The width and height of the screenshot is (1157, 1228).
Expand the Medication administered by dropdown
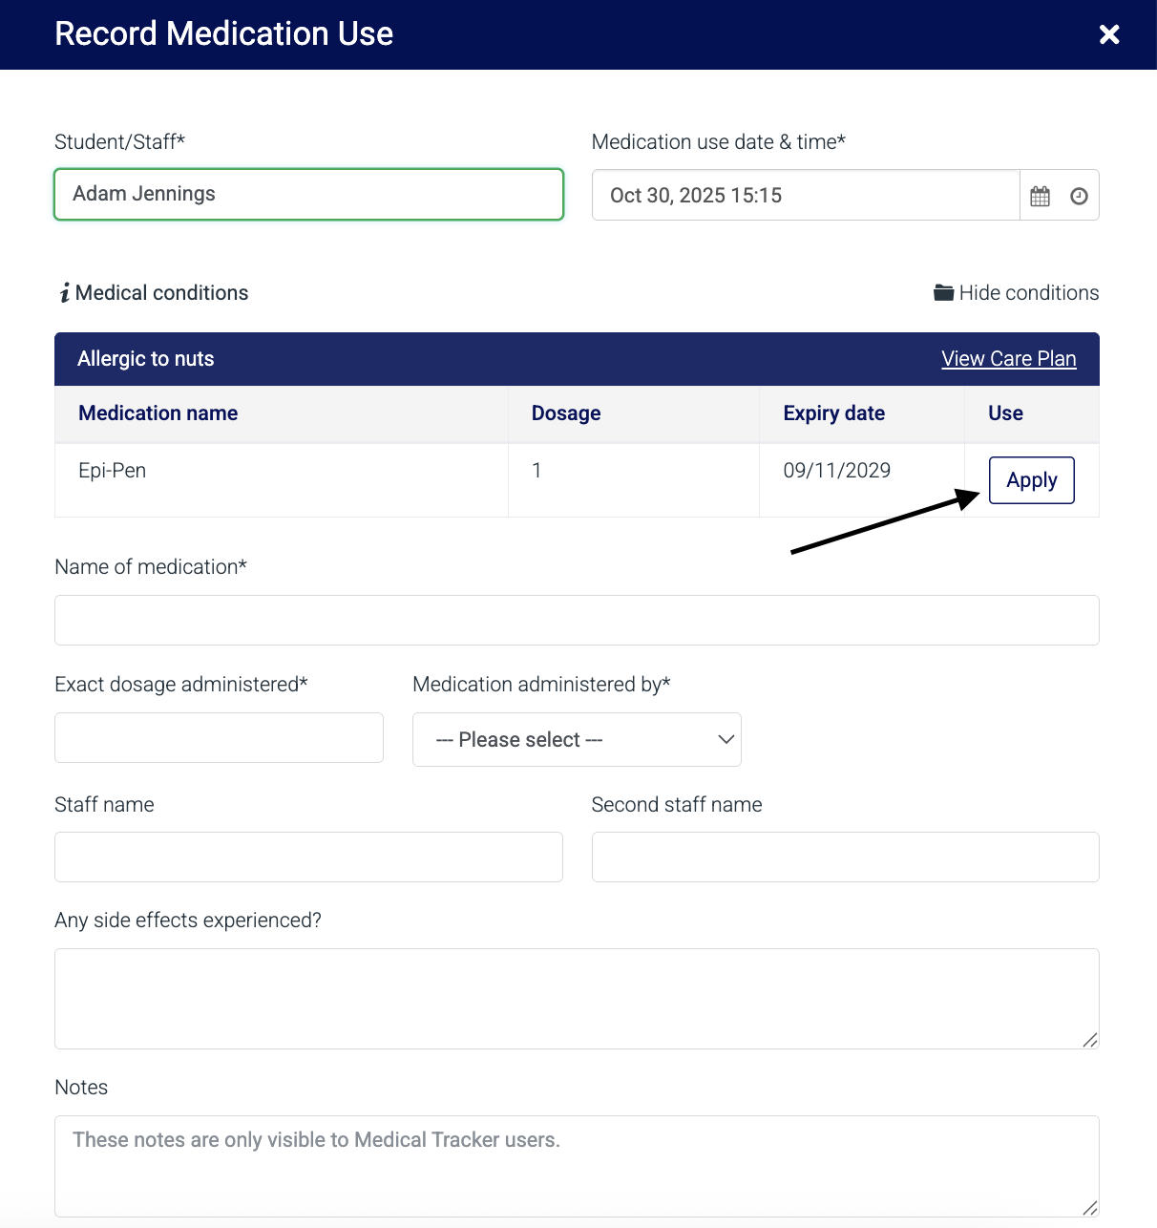[577, 740]
